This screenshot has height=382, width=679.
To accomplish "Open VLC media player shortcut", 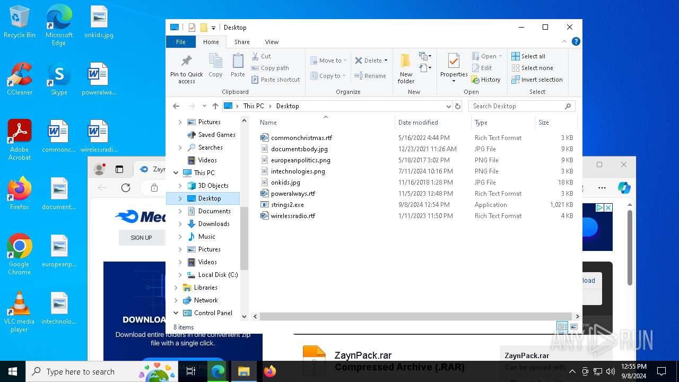I will (x=20, y=311).
